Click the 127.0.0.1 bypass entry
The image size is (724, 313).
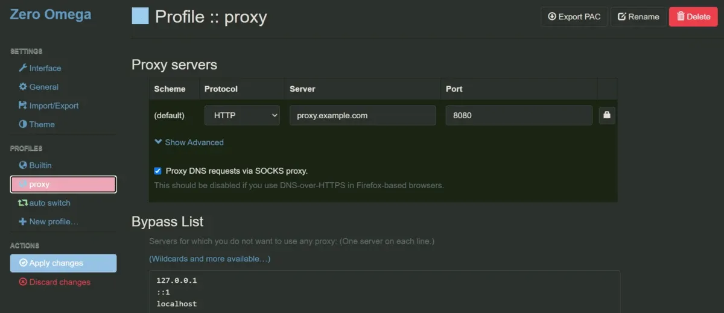(x=176, y=280)
